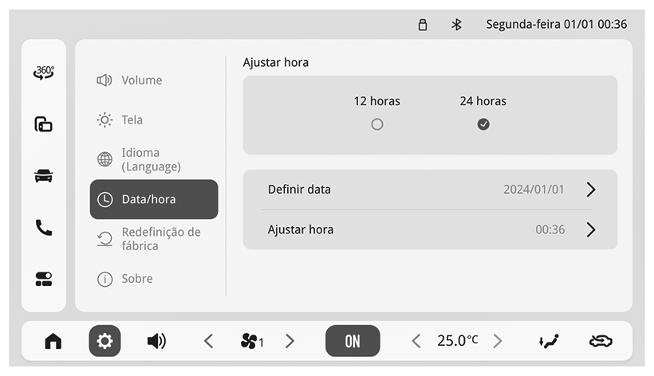This screenshot has height=376, width=654.
Task: Select the 24 horas radio option
Action: (483, 124)
